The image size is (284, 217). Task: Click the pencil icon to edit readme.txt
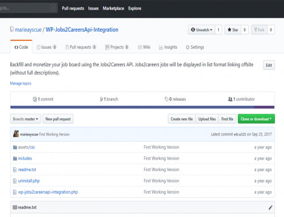pyautogui.click(x=270, y=207)
